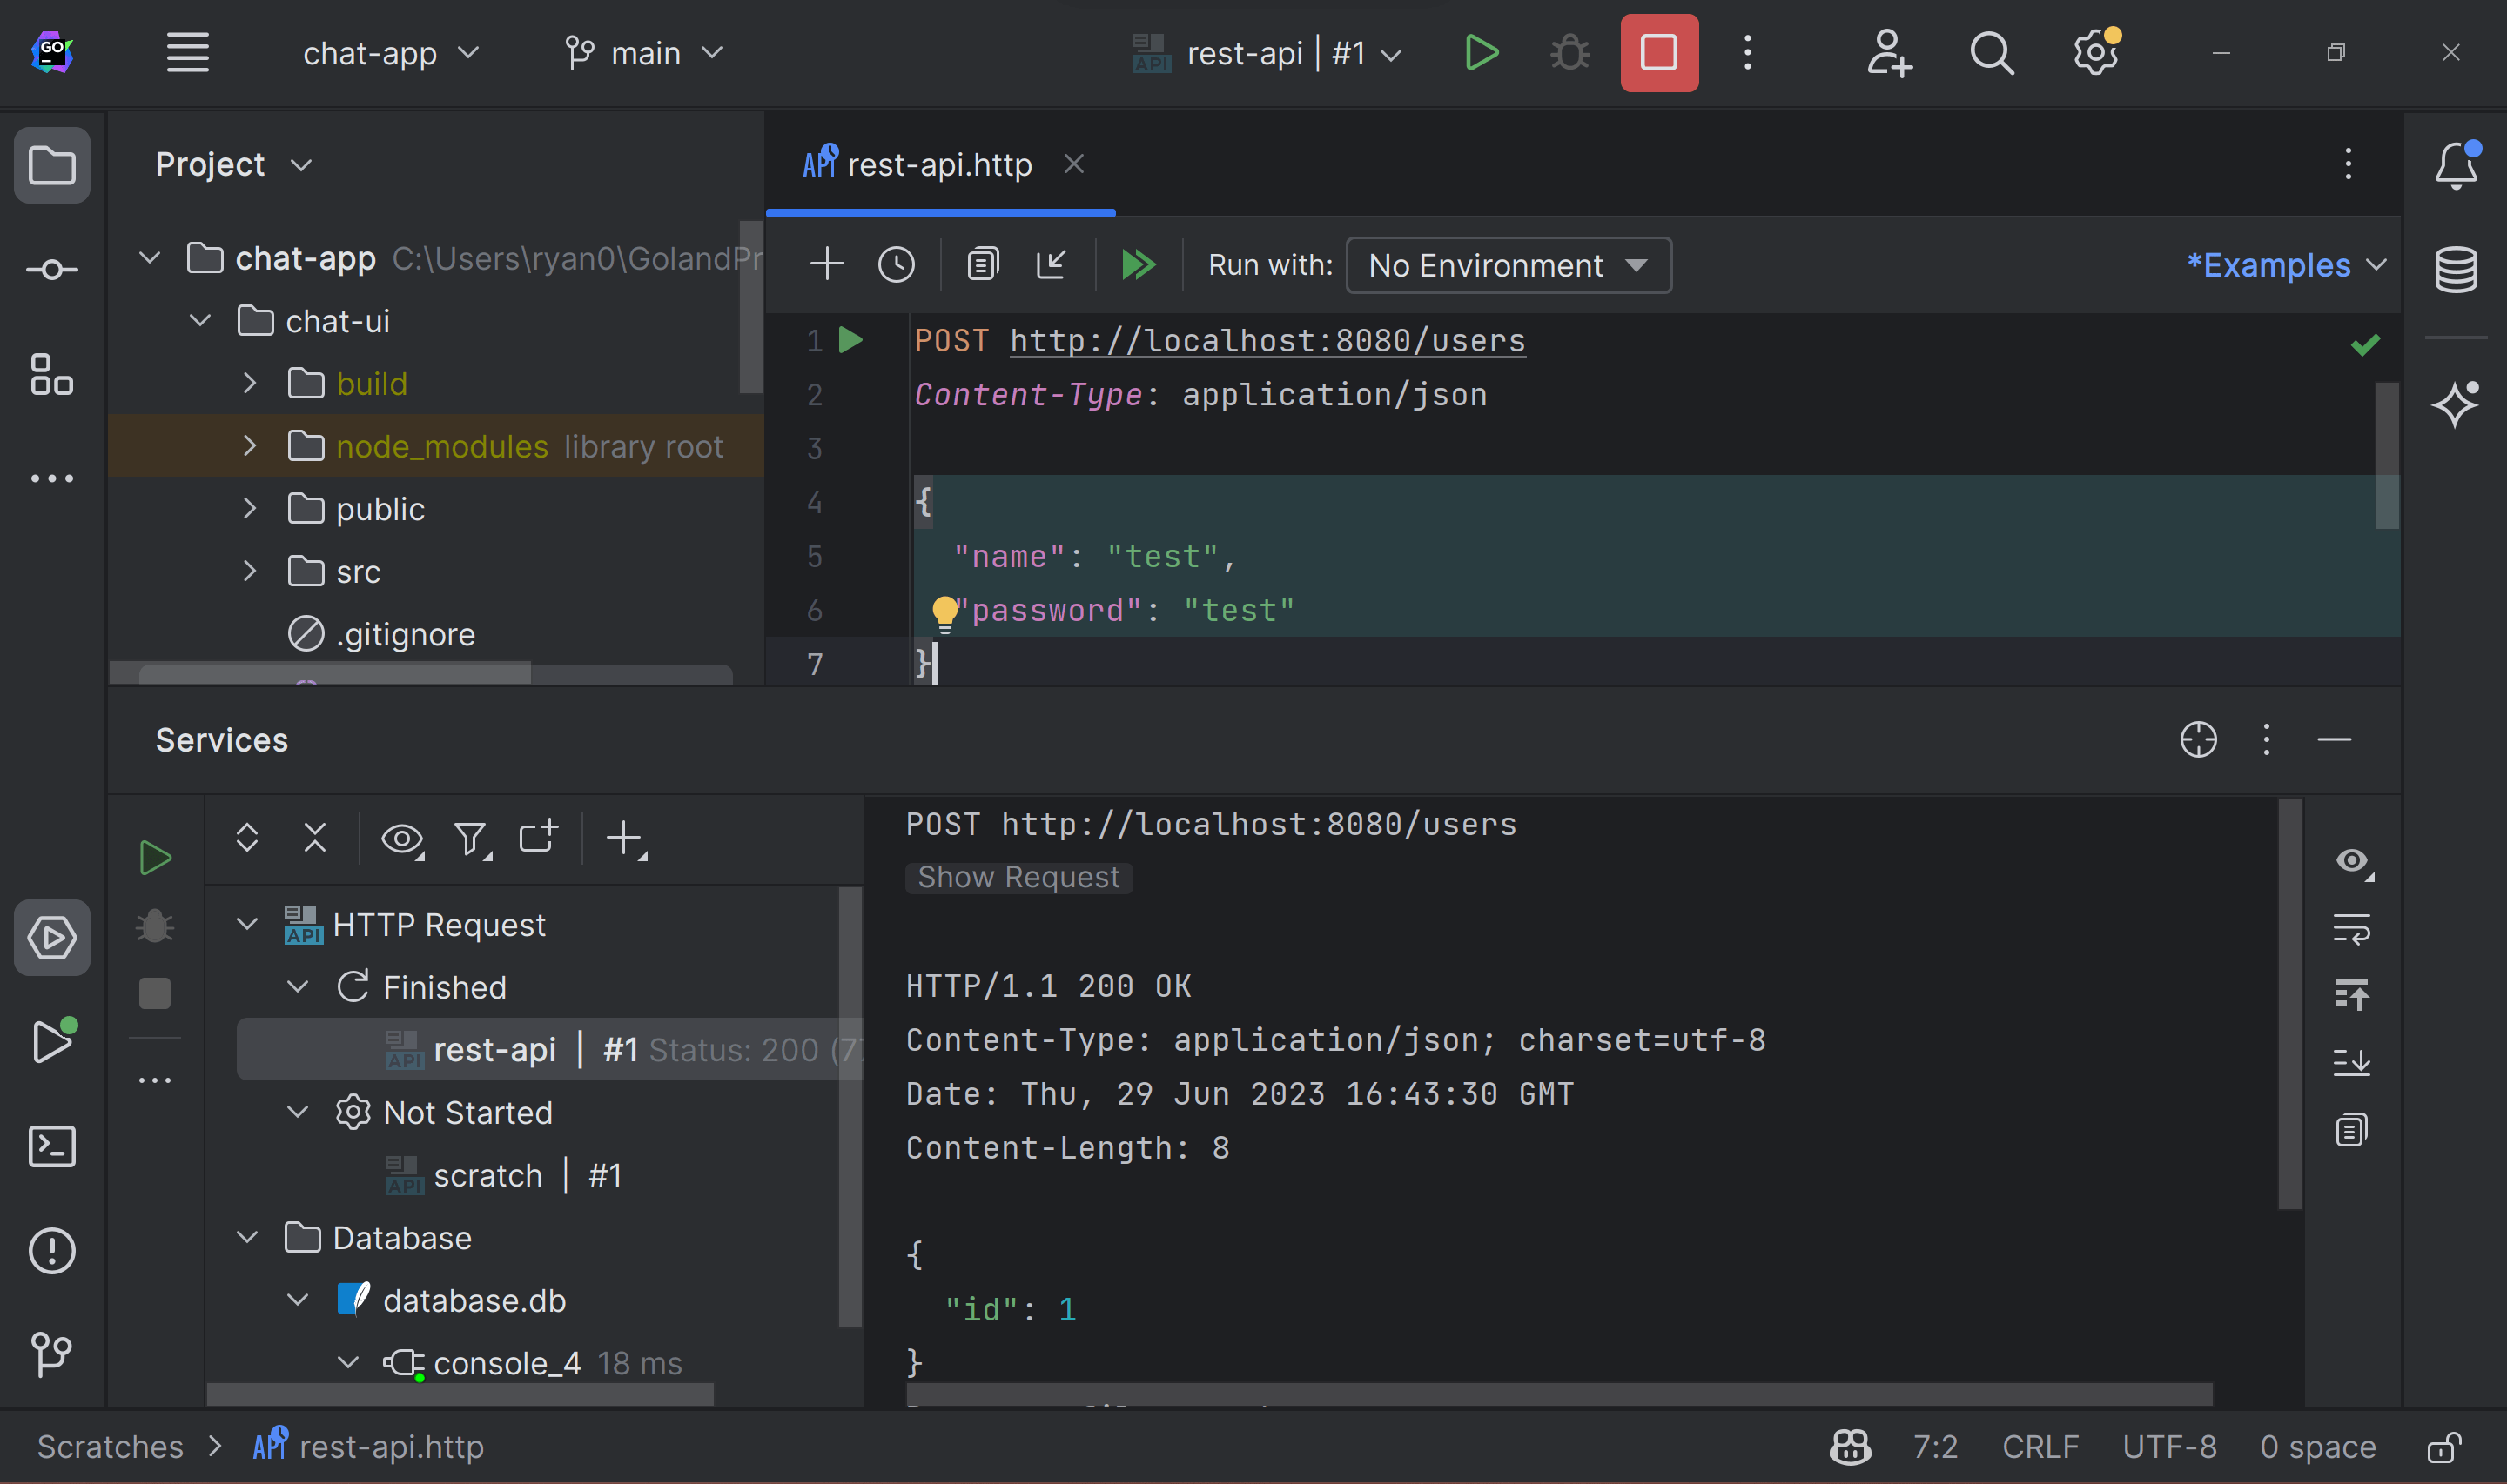Toggle soft-wrap in response panel
Image resolution: width=2507 pixels, height=1484 pixels.
click(2351, 929)
